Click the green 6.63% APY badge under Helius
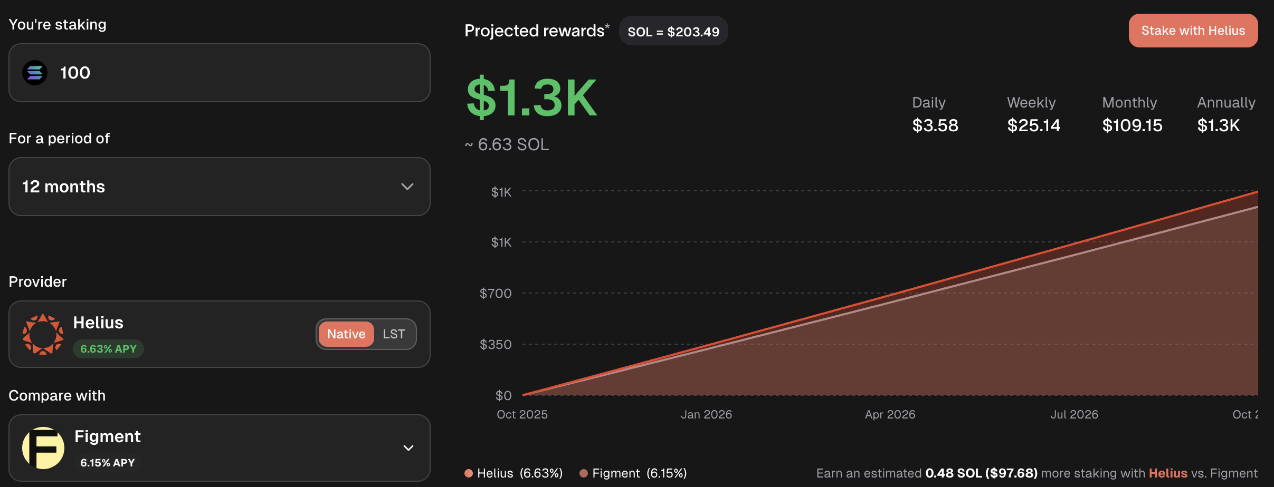This screenshot has width=1274, height=487. coord(108,348)
